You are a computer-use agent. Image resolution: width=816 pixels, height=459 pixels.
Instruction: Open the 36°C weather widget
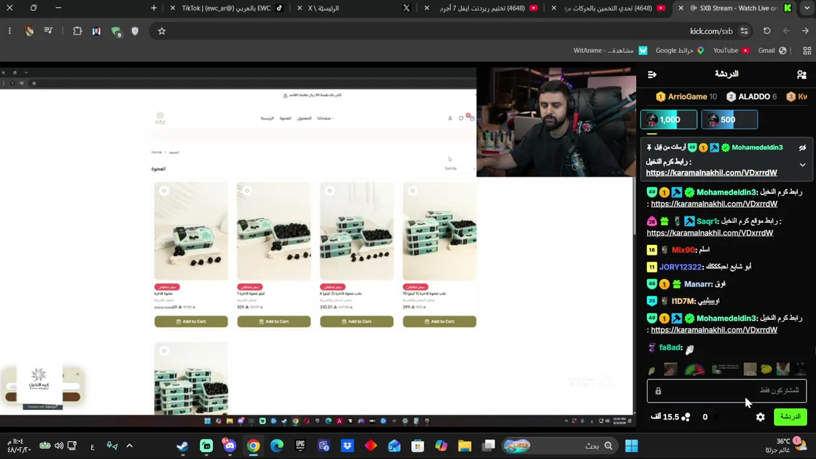click(788, 446)
